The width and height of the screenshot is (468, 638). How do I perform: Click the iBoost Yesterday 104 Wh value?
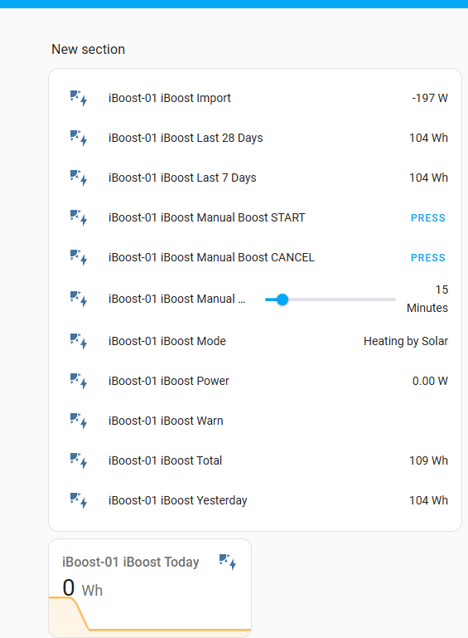click(x=428, y=500)
